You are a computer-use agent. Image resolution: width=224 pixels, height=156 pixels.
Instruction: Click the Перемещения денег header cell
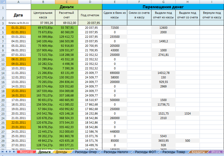pos(163,7)
